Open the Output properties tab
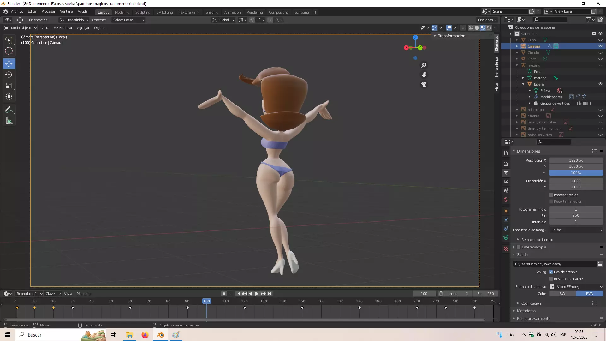The width and height of the screenshot is (606, 341). 506,173
